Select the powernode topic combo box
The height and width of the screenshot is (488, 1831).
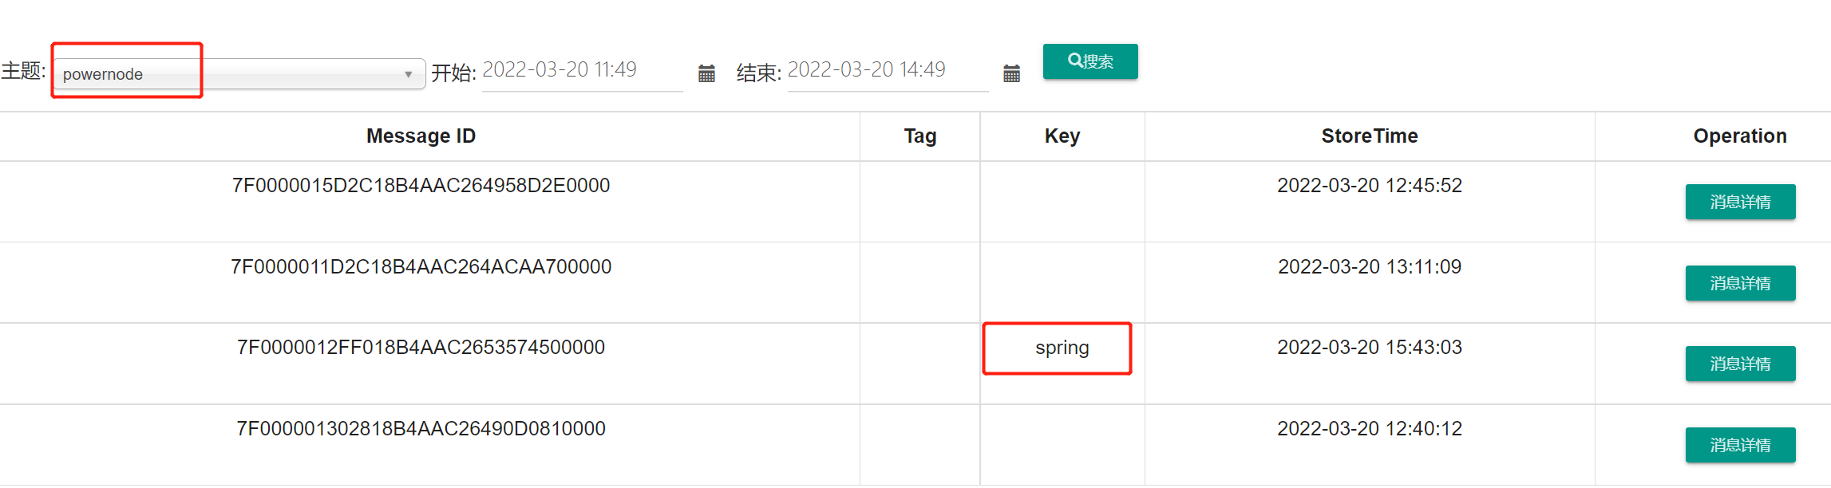point(231,74)
